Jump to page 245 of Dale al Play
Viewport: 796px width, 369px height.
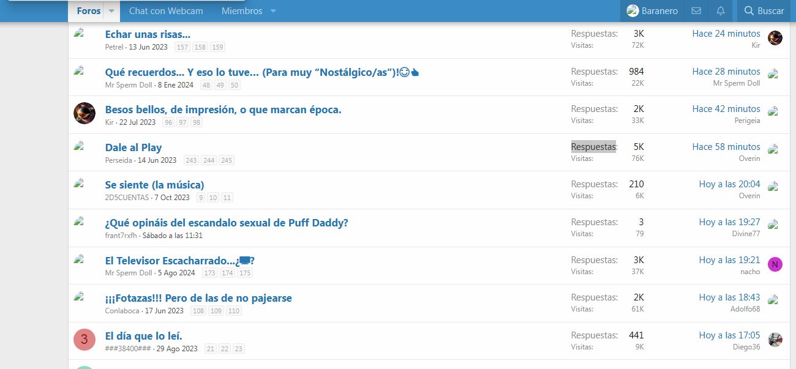pos(227,160)
